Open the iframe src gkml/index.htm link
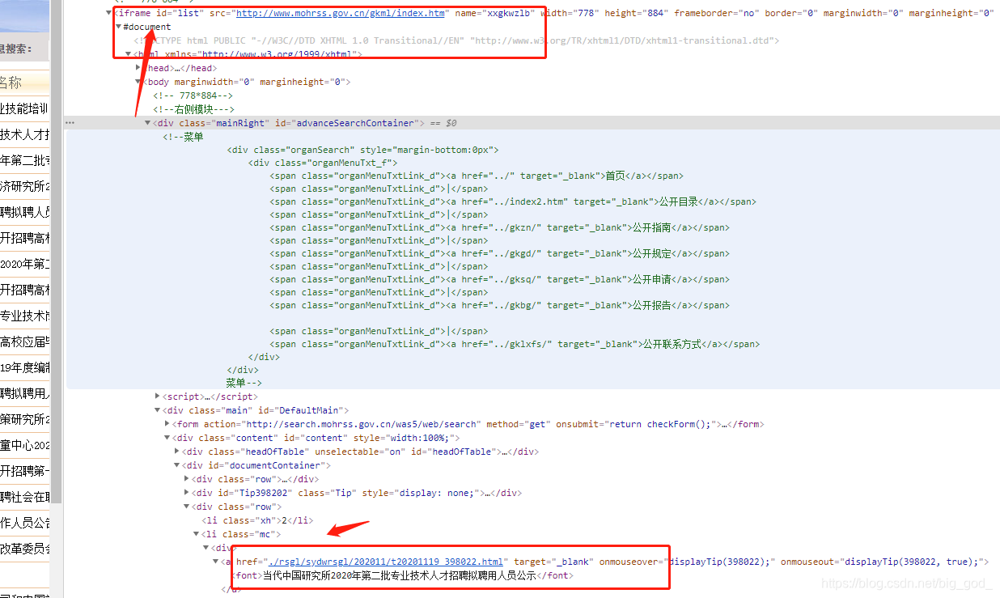This screenshot has height=598, width=1000. pos(340,13)
